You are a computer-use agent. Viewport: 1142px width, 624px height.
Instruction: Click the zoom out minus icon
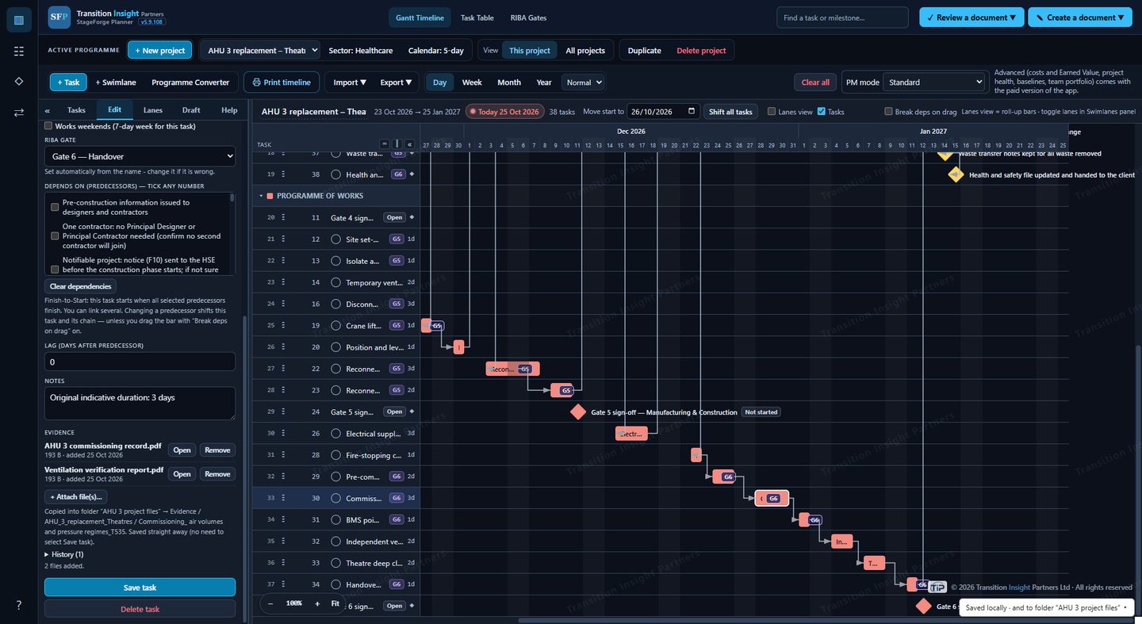point(270,603)
